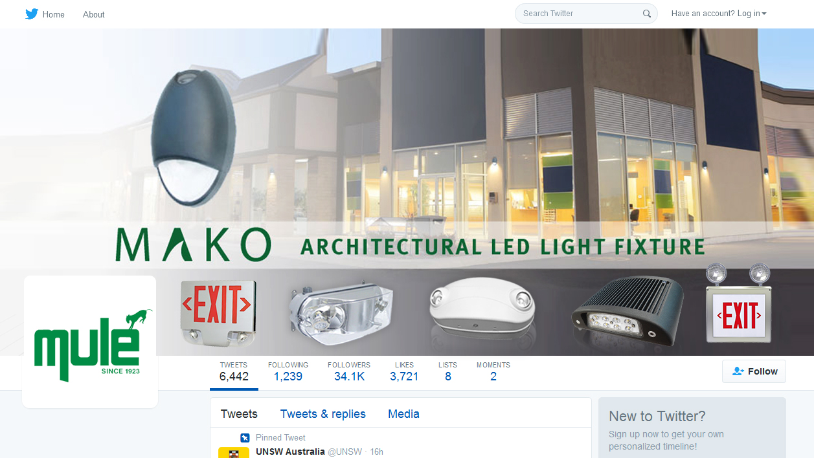This screenshot has width=814, height=458.
Task: Open the Likes 3,721 stat
Action: [404, 372]
